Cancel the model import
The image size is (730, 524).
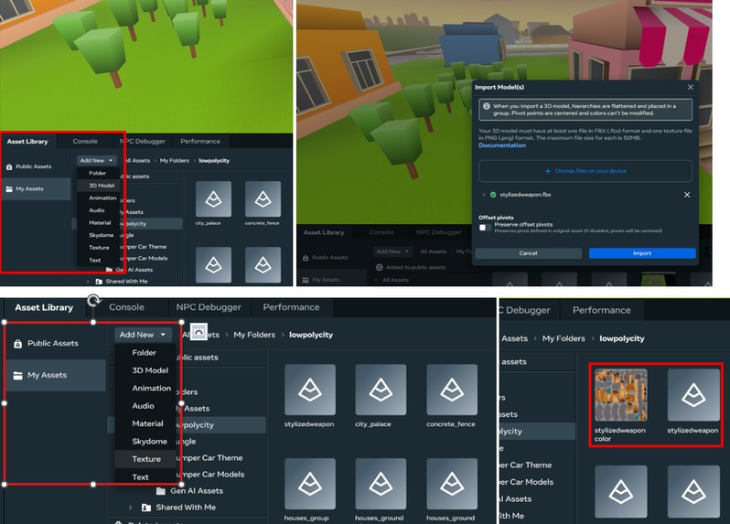click(528, 253)
